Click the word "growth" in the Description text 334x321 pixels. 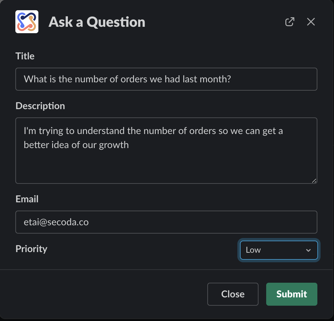pos(114,145)
